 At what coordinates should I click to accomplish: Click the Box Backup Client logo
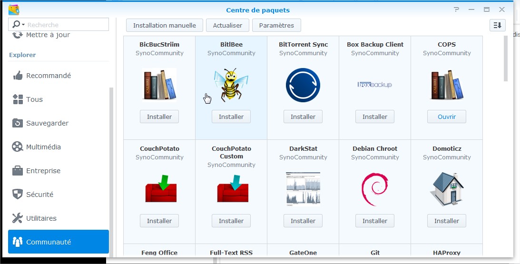point(375,85)
